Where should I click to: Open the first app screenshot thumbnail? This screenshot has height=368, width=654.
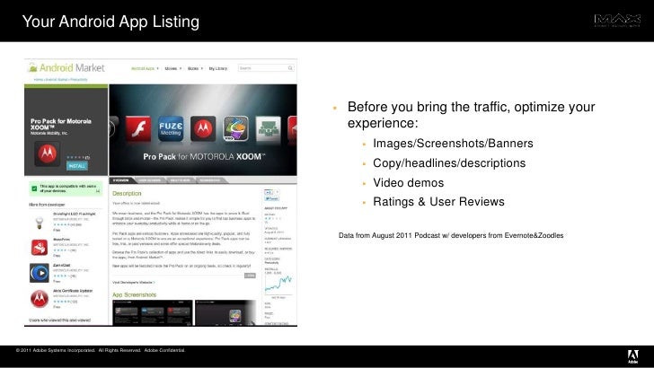point(153,312)
